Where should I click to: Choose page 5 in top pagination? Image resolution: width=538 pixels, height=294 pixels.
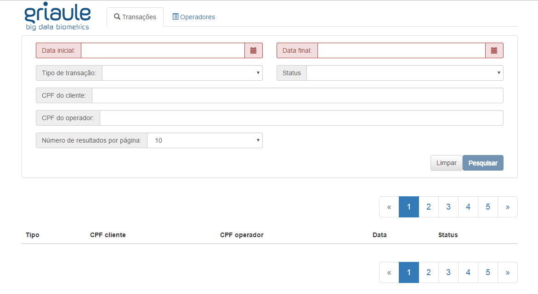coord(488,207)
